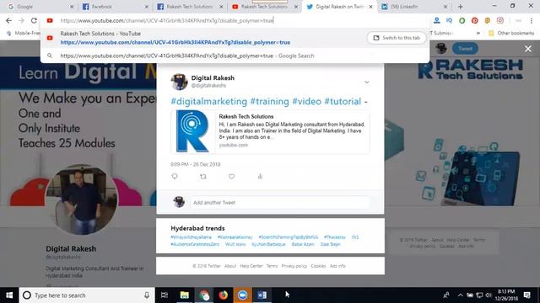Click the Instagram extension icon

coord(500,20)
